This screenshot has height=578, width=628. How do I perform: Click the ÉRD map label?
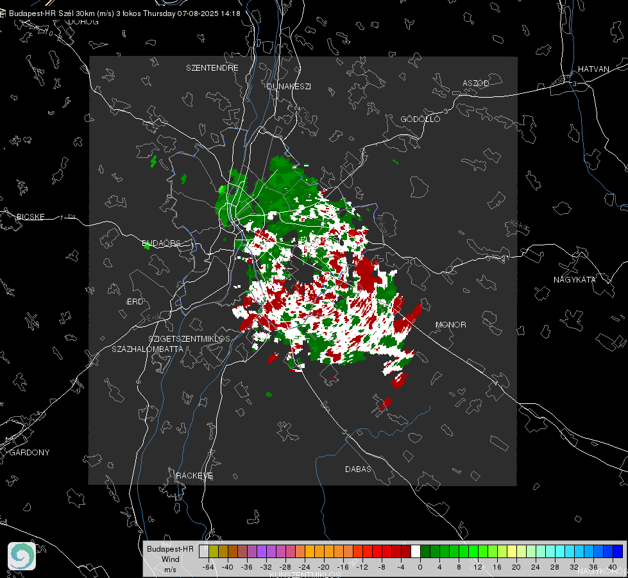pos(135,302)
